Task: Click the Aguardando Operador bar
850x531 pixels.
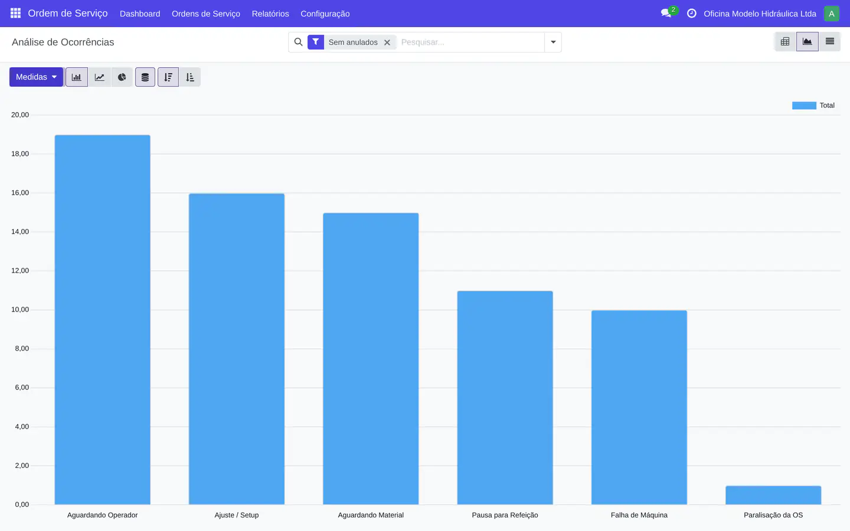Action: [x=103, y=320]
